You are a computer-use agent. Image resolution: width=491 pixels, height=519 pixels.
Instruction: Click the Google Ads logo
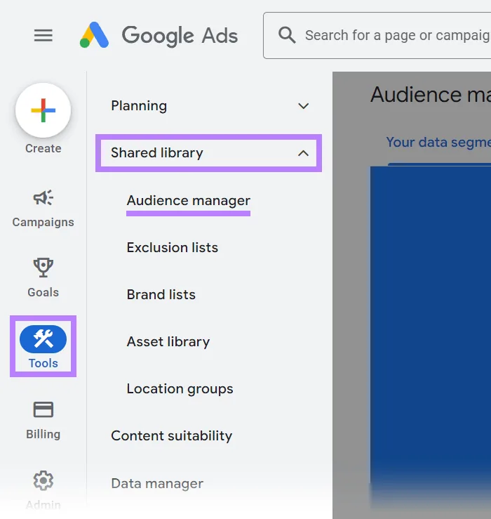(x=94, y=35)
